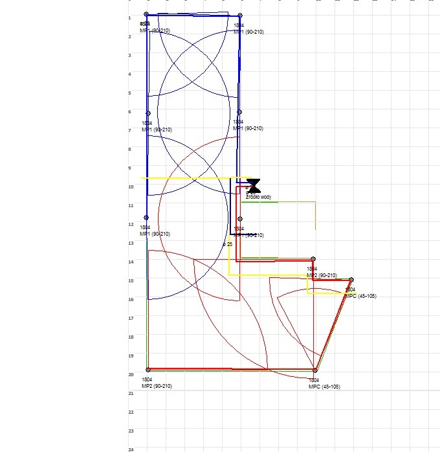Click row number 17 on the ruler
Viewport: 440px width, 452px height.
[x=131, y=318]
